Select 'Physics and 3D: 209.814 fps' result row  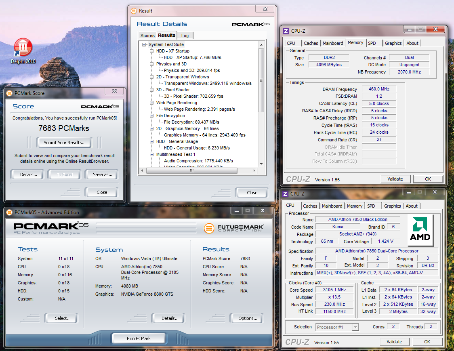coord(192,70)
